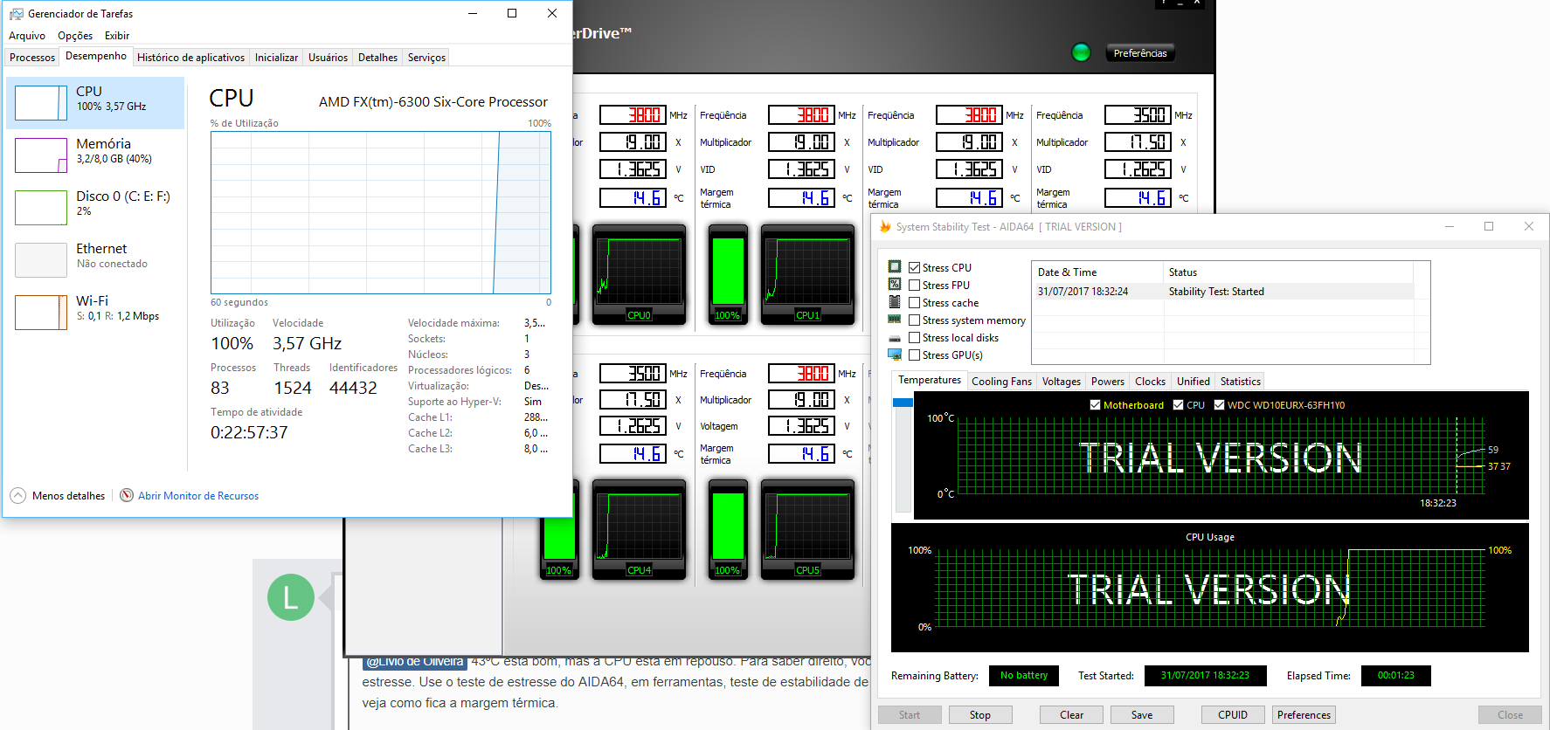Image resolution: width=1550 pixels, height=730 pixels.
Task: Toggle the Motherboard temperature graph checkbox
Action: pos(1095,405)
